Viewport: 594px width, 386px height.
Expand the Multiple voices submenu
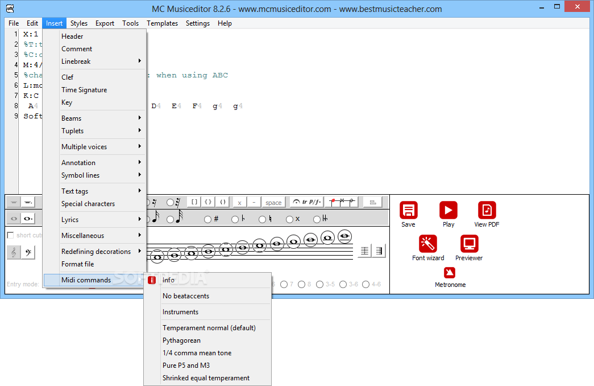tap(94, 146)
